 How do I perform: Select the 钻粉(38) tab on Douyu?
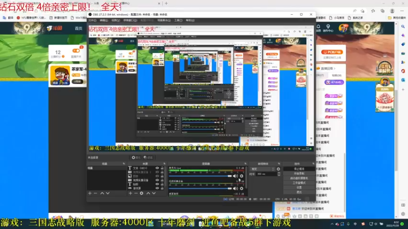point(337,75)
